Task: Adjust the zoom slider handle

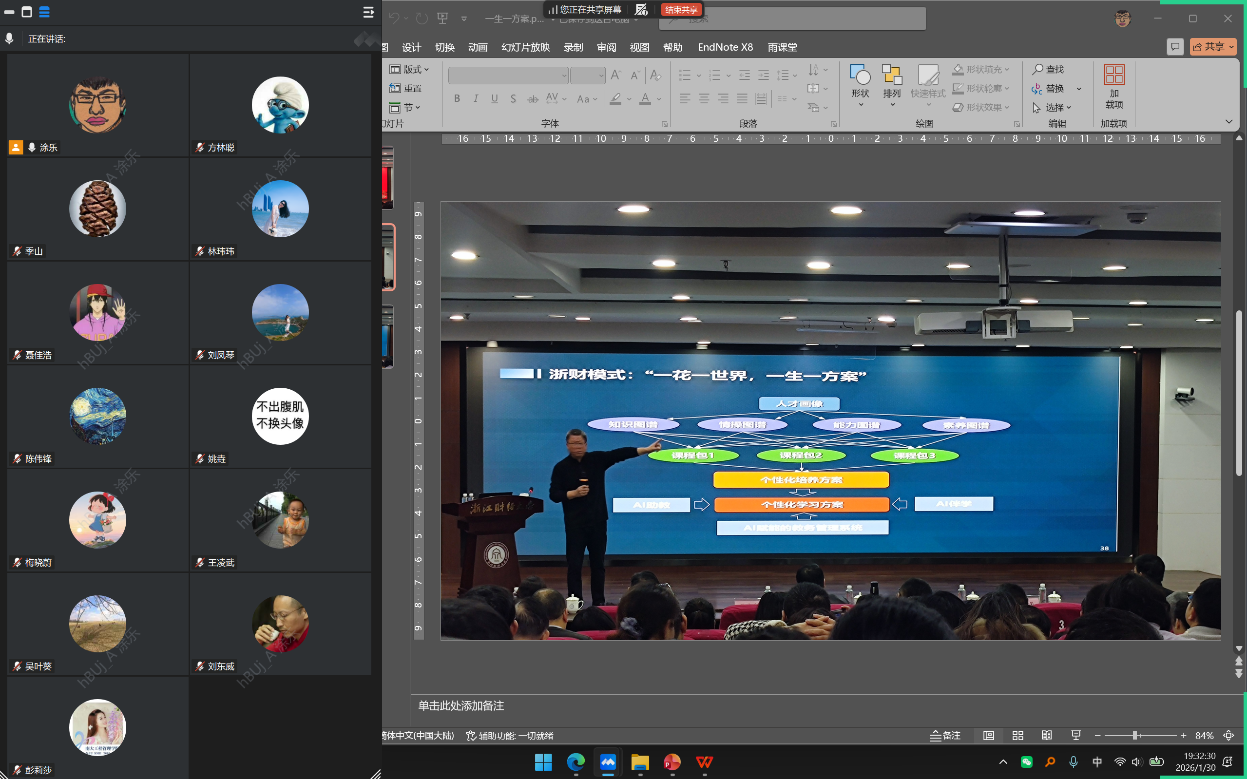Action: coord(1134,736)
